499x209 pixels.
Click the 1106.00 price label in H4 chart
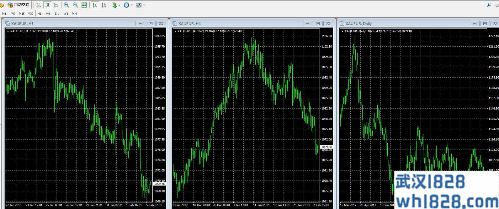pyautogui.click(x=326, y=36)
